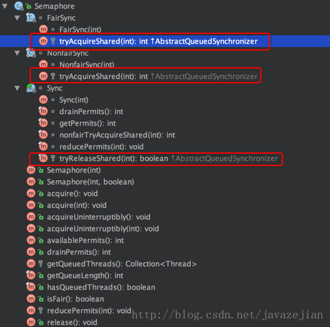Click method icon beside Semaphore(int, boolean)
The image size is (330, 327).
pos(31,182)
